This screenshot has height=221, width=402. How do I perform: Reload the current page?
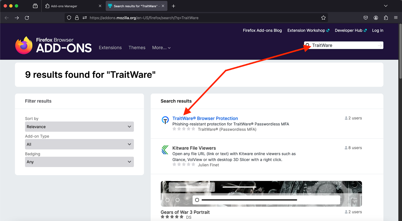[27, 18]
